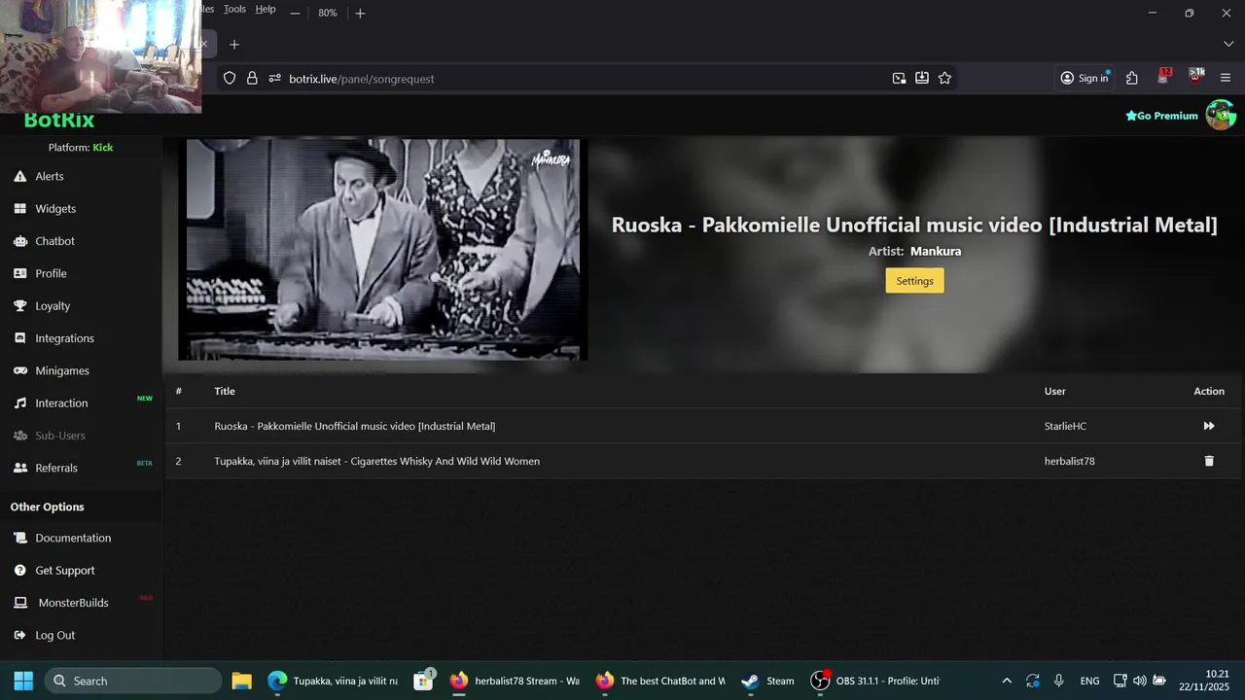This screenshot has height=700, width=1245.
Task: Click the ENG language indicator
Action: pos(1089,681)
